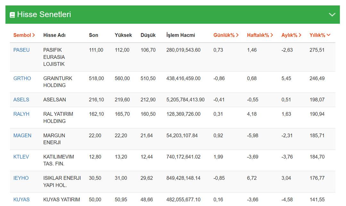The image size is (346, 206).
Task: Open the KTLEV symbol link
Action: pyautogui.click(x=21, y=157)
